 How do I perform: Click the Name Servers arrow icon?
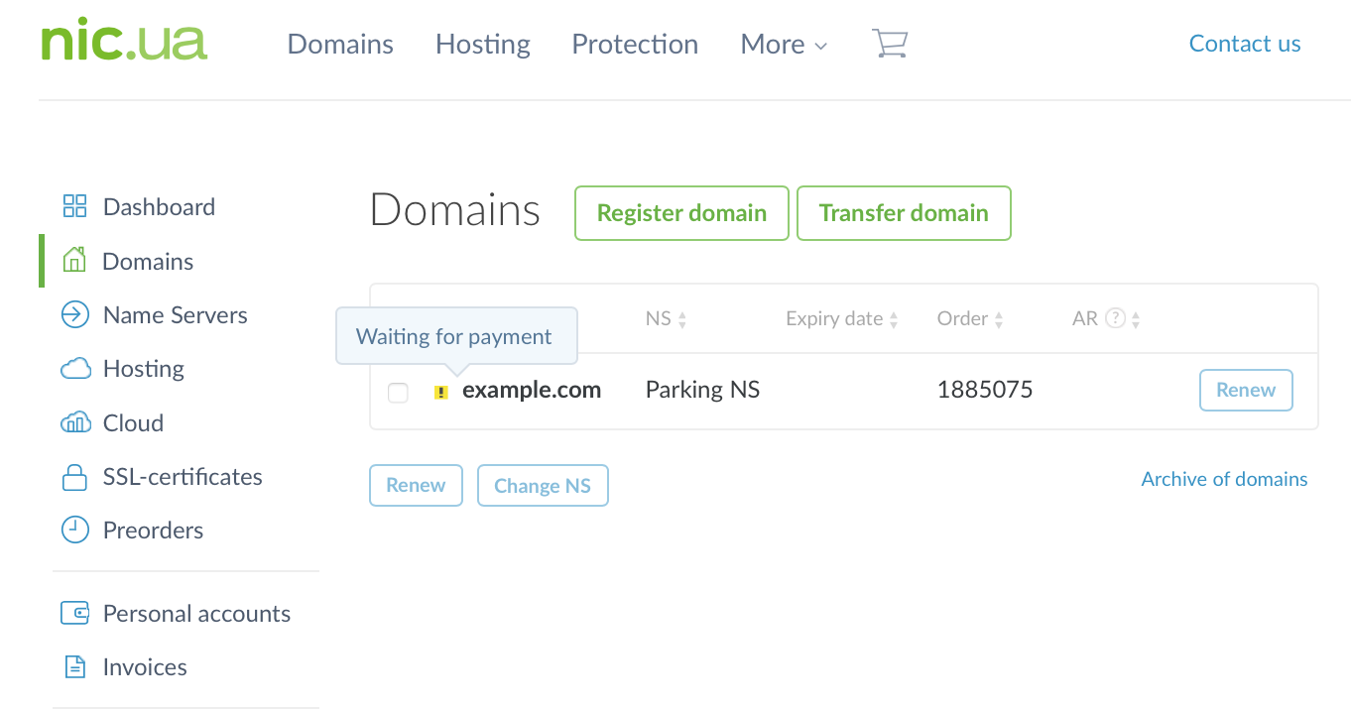[74, 315]
